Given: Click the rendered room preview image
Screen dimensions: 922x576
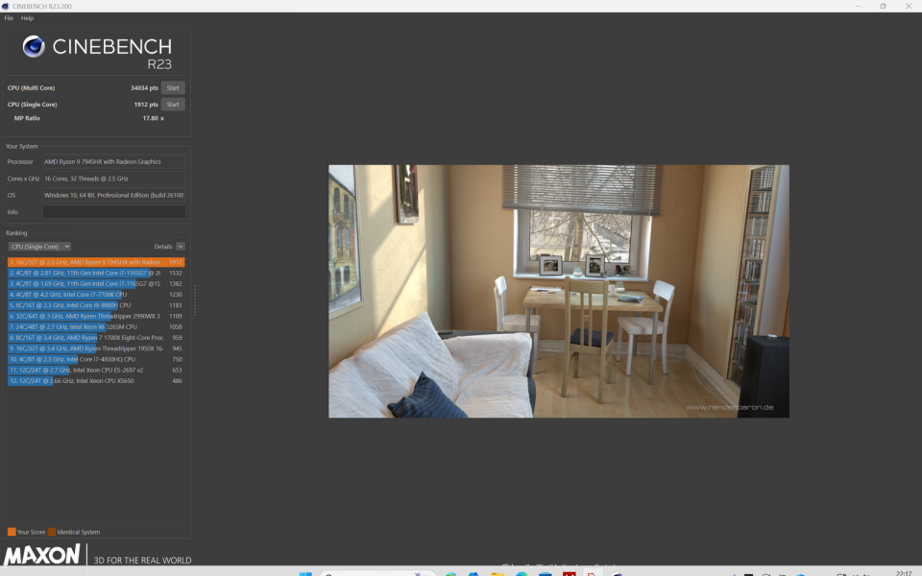Looking at the screenshot, I should tap(558, 291).
